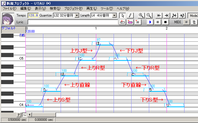This screenshot has height=123, width=198.
Task: Open the Quantize dropdown arrow
Action: tap(77, 15)
